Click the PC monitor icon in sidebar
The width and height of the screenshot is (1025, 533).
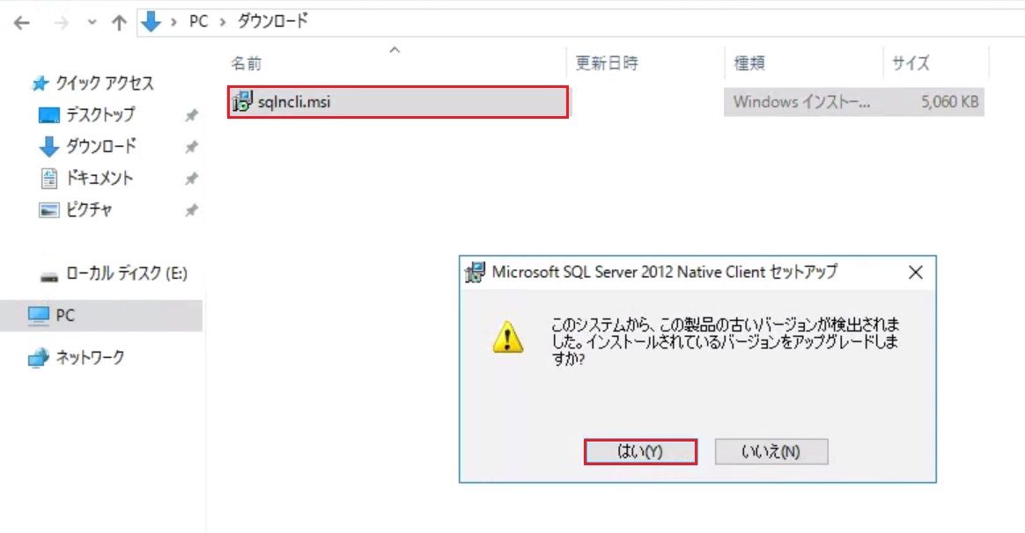(39, 316)
